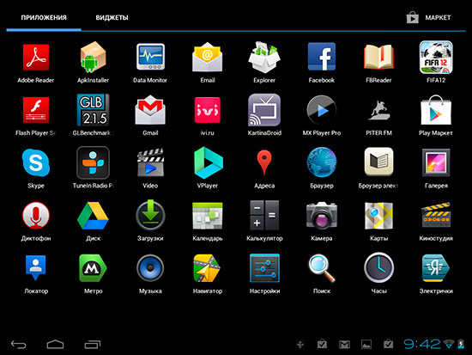This screenshot has width=472, height=355.
Task: Launch Камера app
Action: pyautogui.click(x=322, y=216)
